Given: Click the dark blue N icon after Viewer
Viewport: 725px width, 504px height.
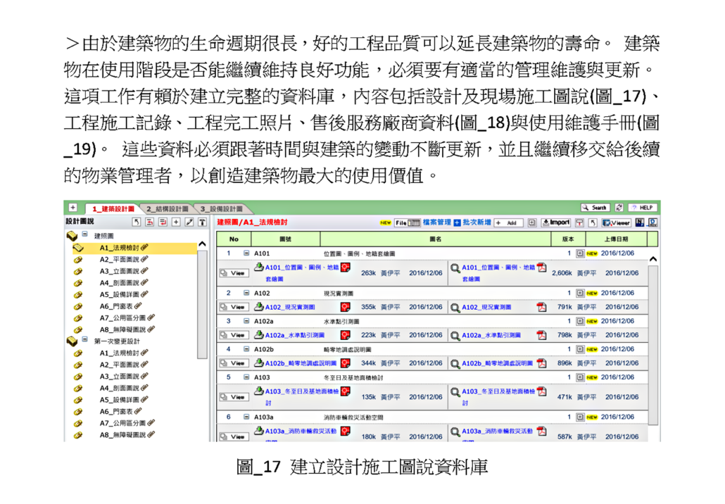Looking at the screenshot, I should pyautogui.click(x=639, y=223).
